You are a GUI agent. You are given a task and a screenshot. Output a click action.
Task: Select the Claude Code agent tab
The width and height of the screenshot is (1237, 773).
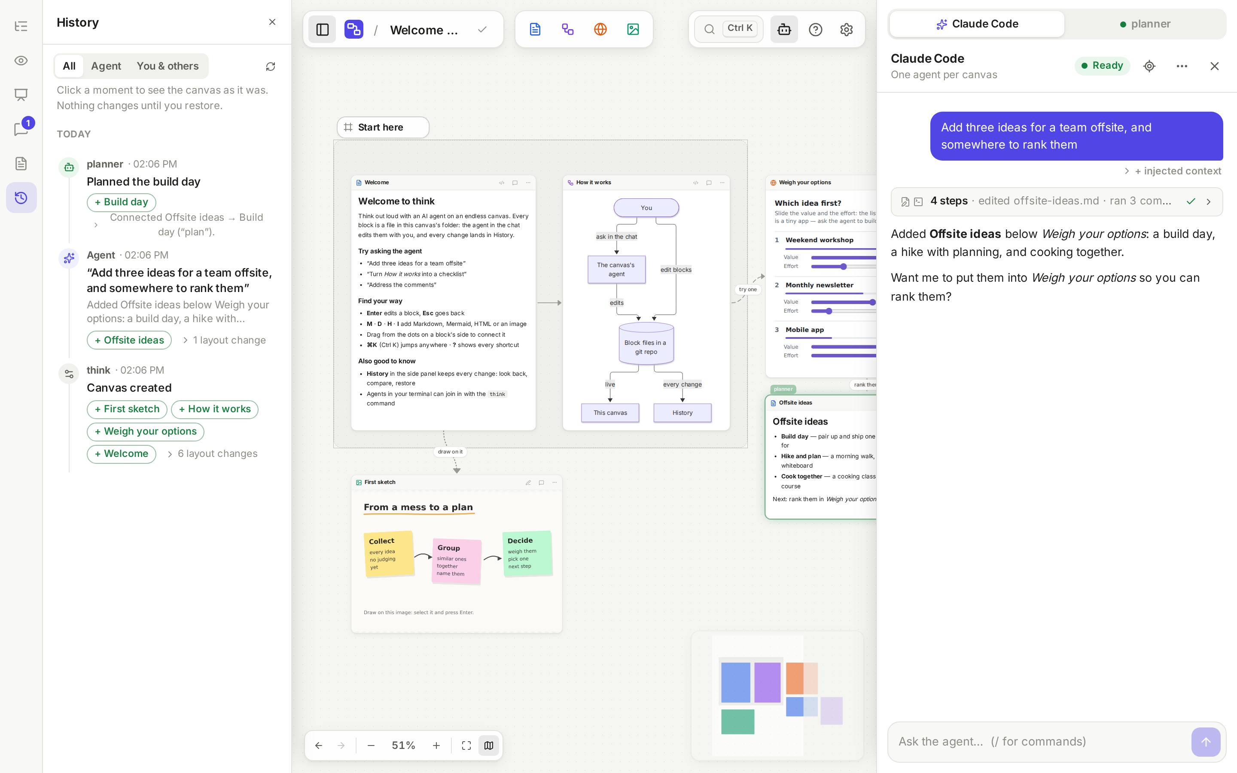pyautogui.click(x=977, y=24)
